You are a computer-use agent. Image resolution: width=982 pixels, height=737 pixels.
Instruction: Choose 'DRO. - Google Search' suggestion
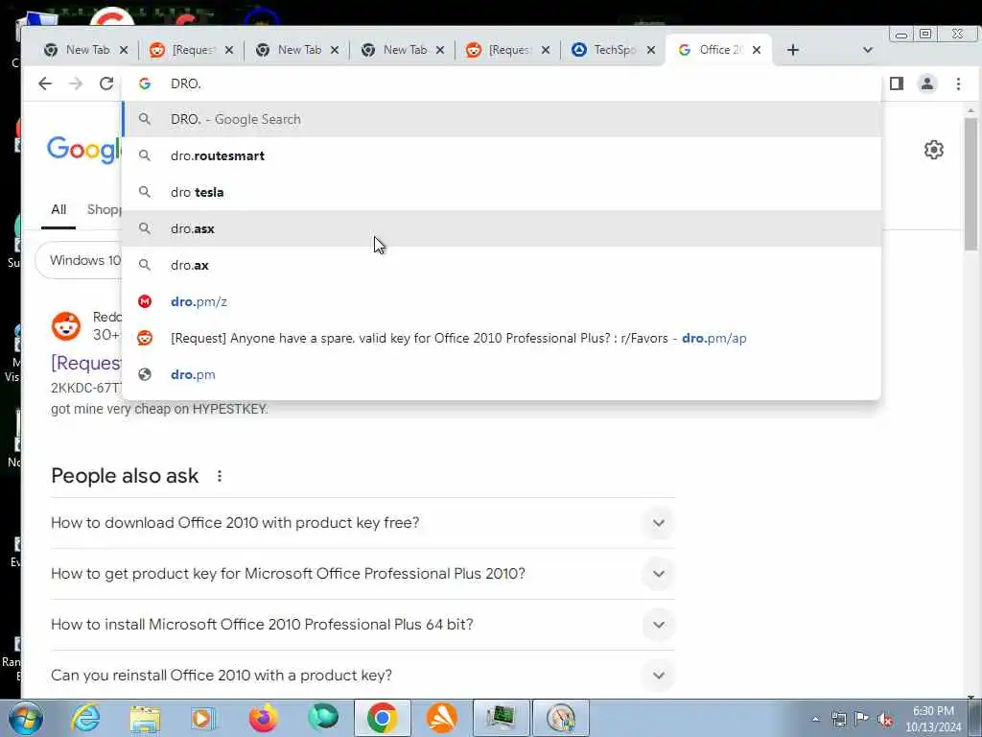pyautogui.click(x=502, y=119)
